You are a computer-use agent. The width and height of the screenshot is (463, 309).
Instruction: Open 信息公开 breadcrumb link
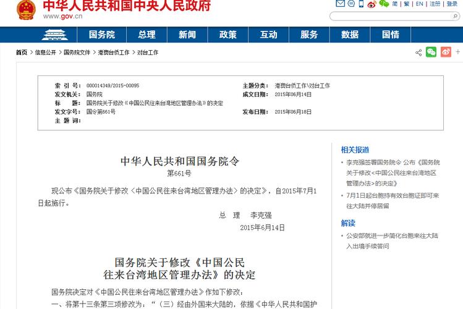pyautogui.click(x=46, y=53)
